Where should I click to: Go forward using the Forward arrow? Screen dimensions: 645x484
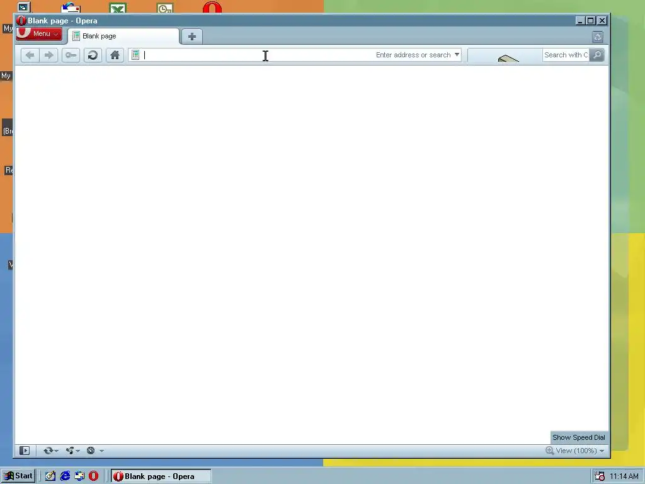(x=49, y=55)
